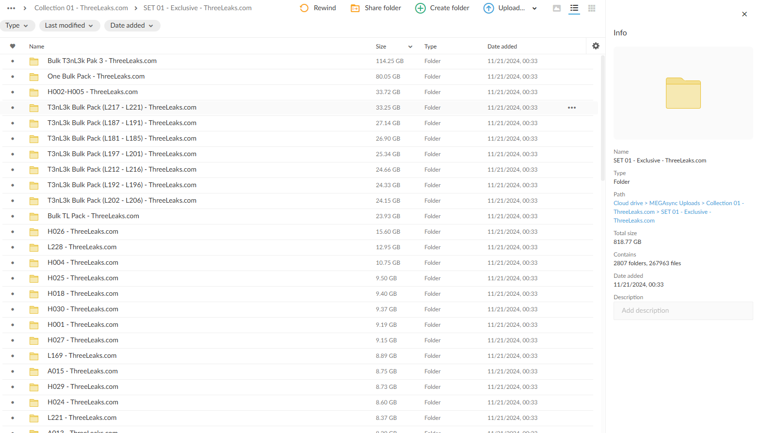The height and width of the screenshot is (433, 761).
Task: Expand the Type filter dropdown
Action: pos(17,26)
